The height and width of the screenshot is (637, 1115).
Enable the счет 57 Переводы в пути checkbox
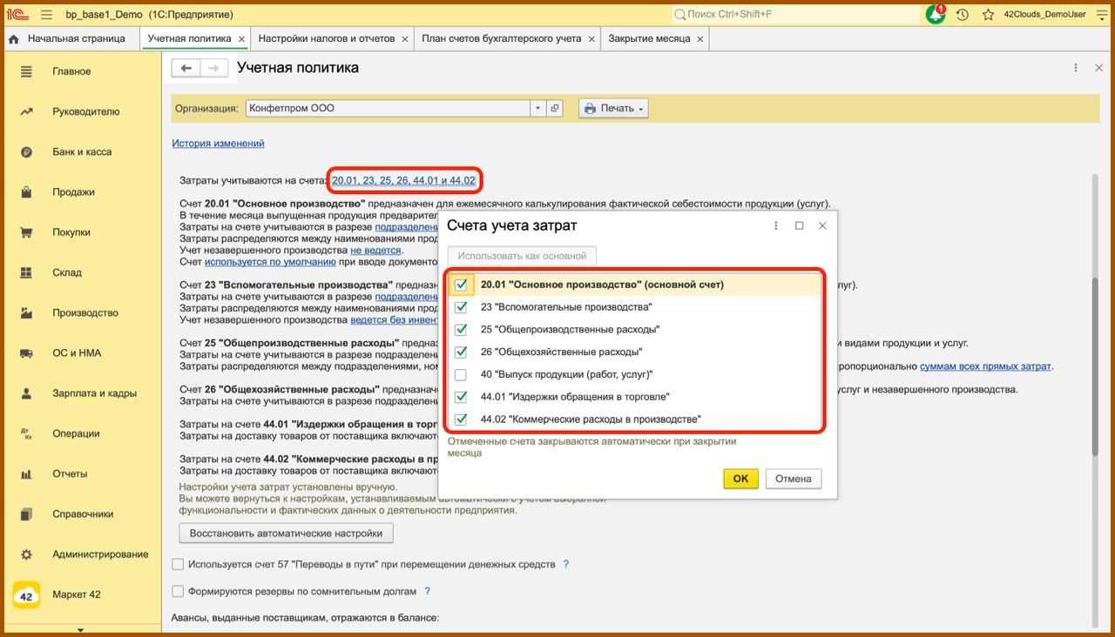click(x=178, y=565)
